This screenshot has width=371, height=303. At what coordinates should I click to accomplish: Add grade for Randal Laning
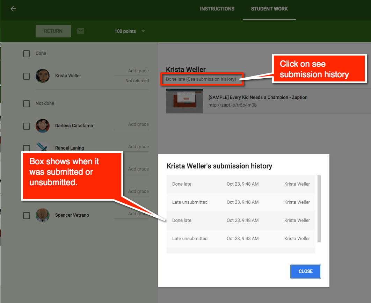[138, 146]
